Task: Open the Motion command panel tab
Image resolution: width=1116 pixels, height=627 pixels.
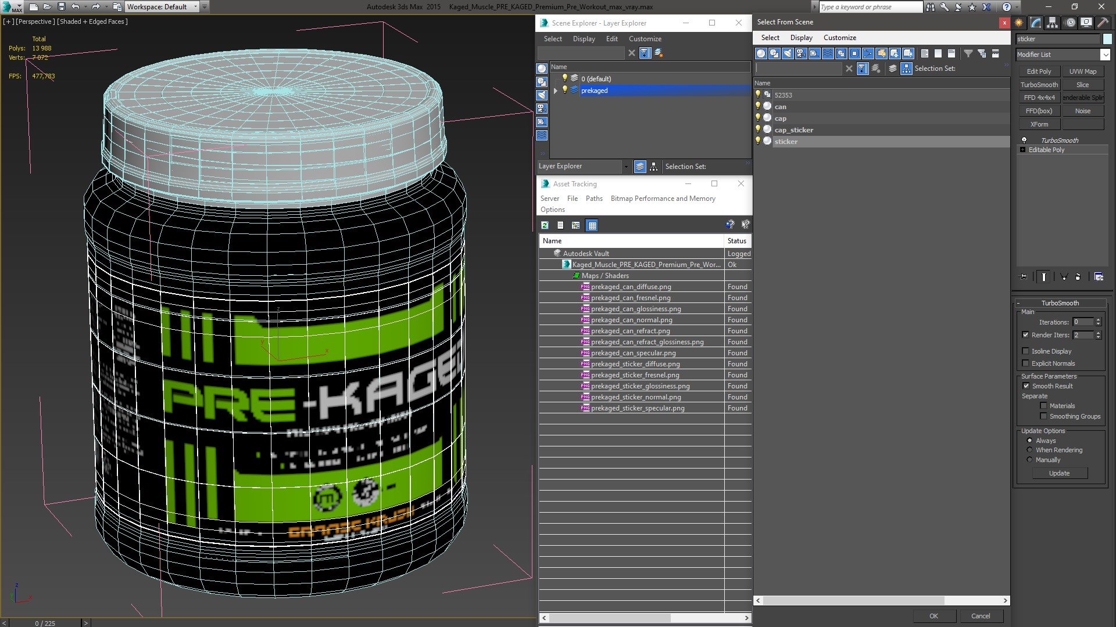Action: 1070,23
